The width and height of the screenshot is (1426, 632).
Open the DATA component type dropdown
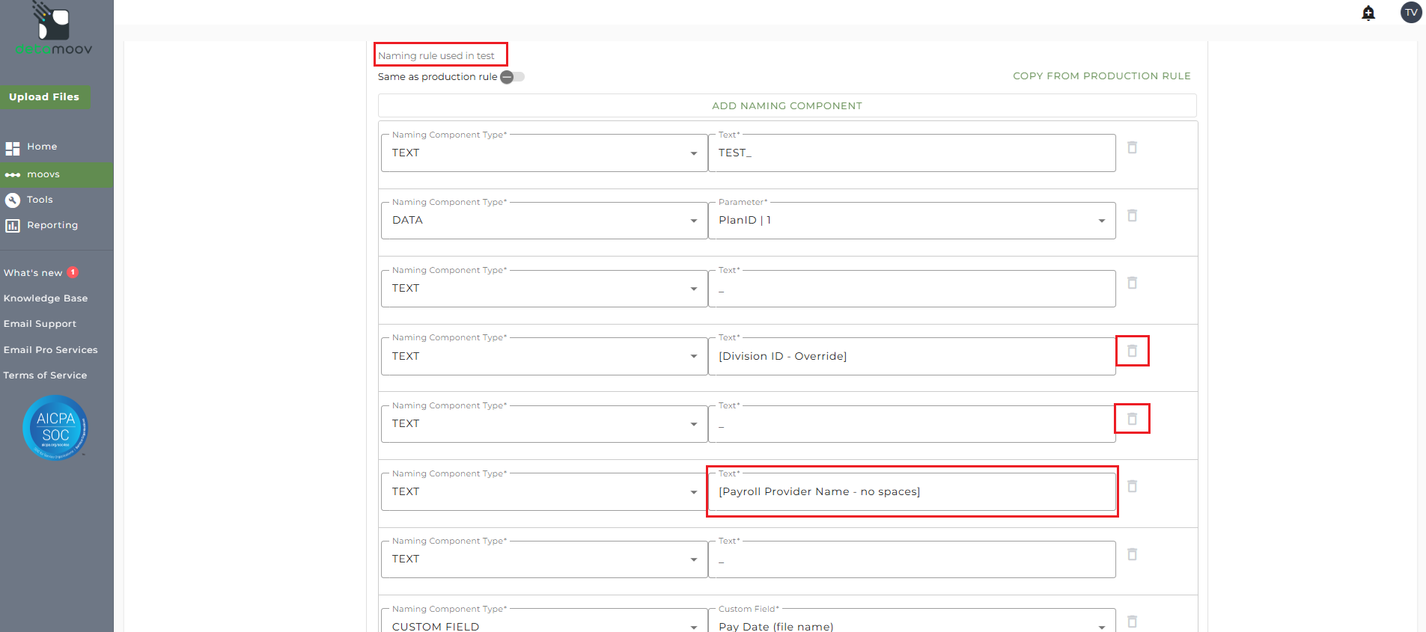pyautogui.click(x=544, y=221)
